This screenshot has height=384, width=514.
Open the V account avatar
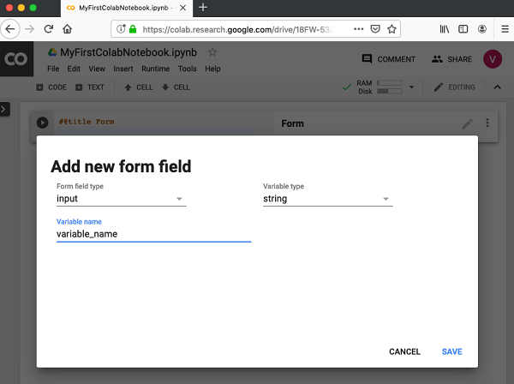(493, 59)
